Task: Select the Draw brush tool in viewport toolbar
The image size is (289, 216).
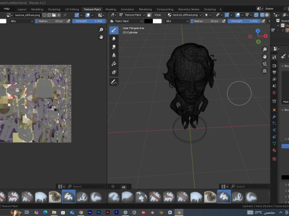Action: tap(114, 30)
